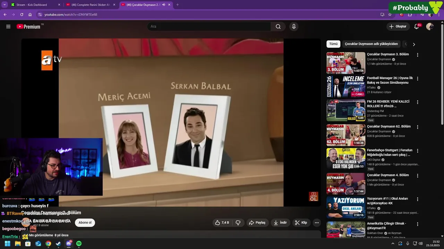Open options for Amerika'da Çilingir Olmak video
The image size is (444, 249).
[418, 224]
